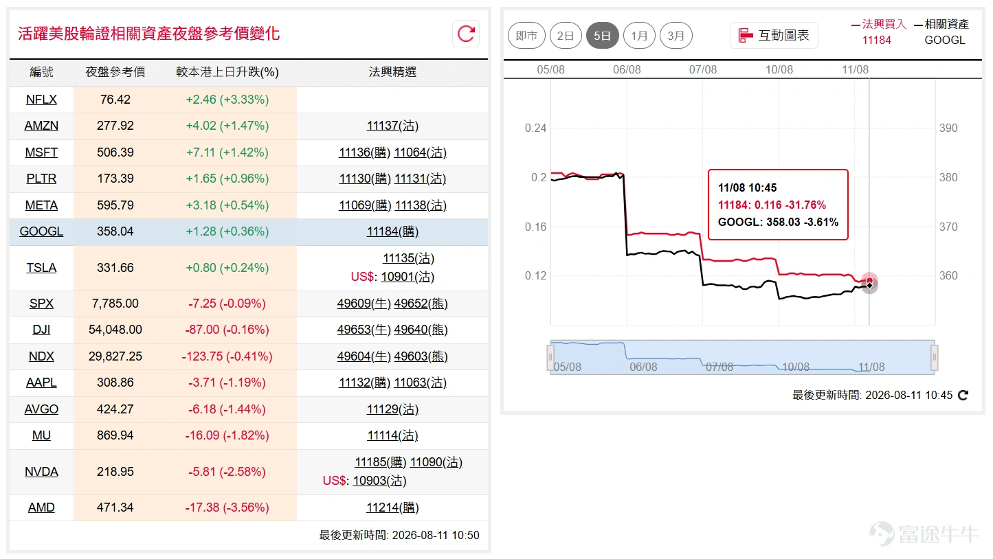The height and width of the screenshot is (559, 993).
Task: Open NVDA call warrant 11185
Action: coord(381,462)
